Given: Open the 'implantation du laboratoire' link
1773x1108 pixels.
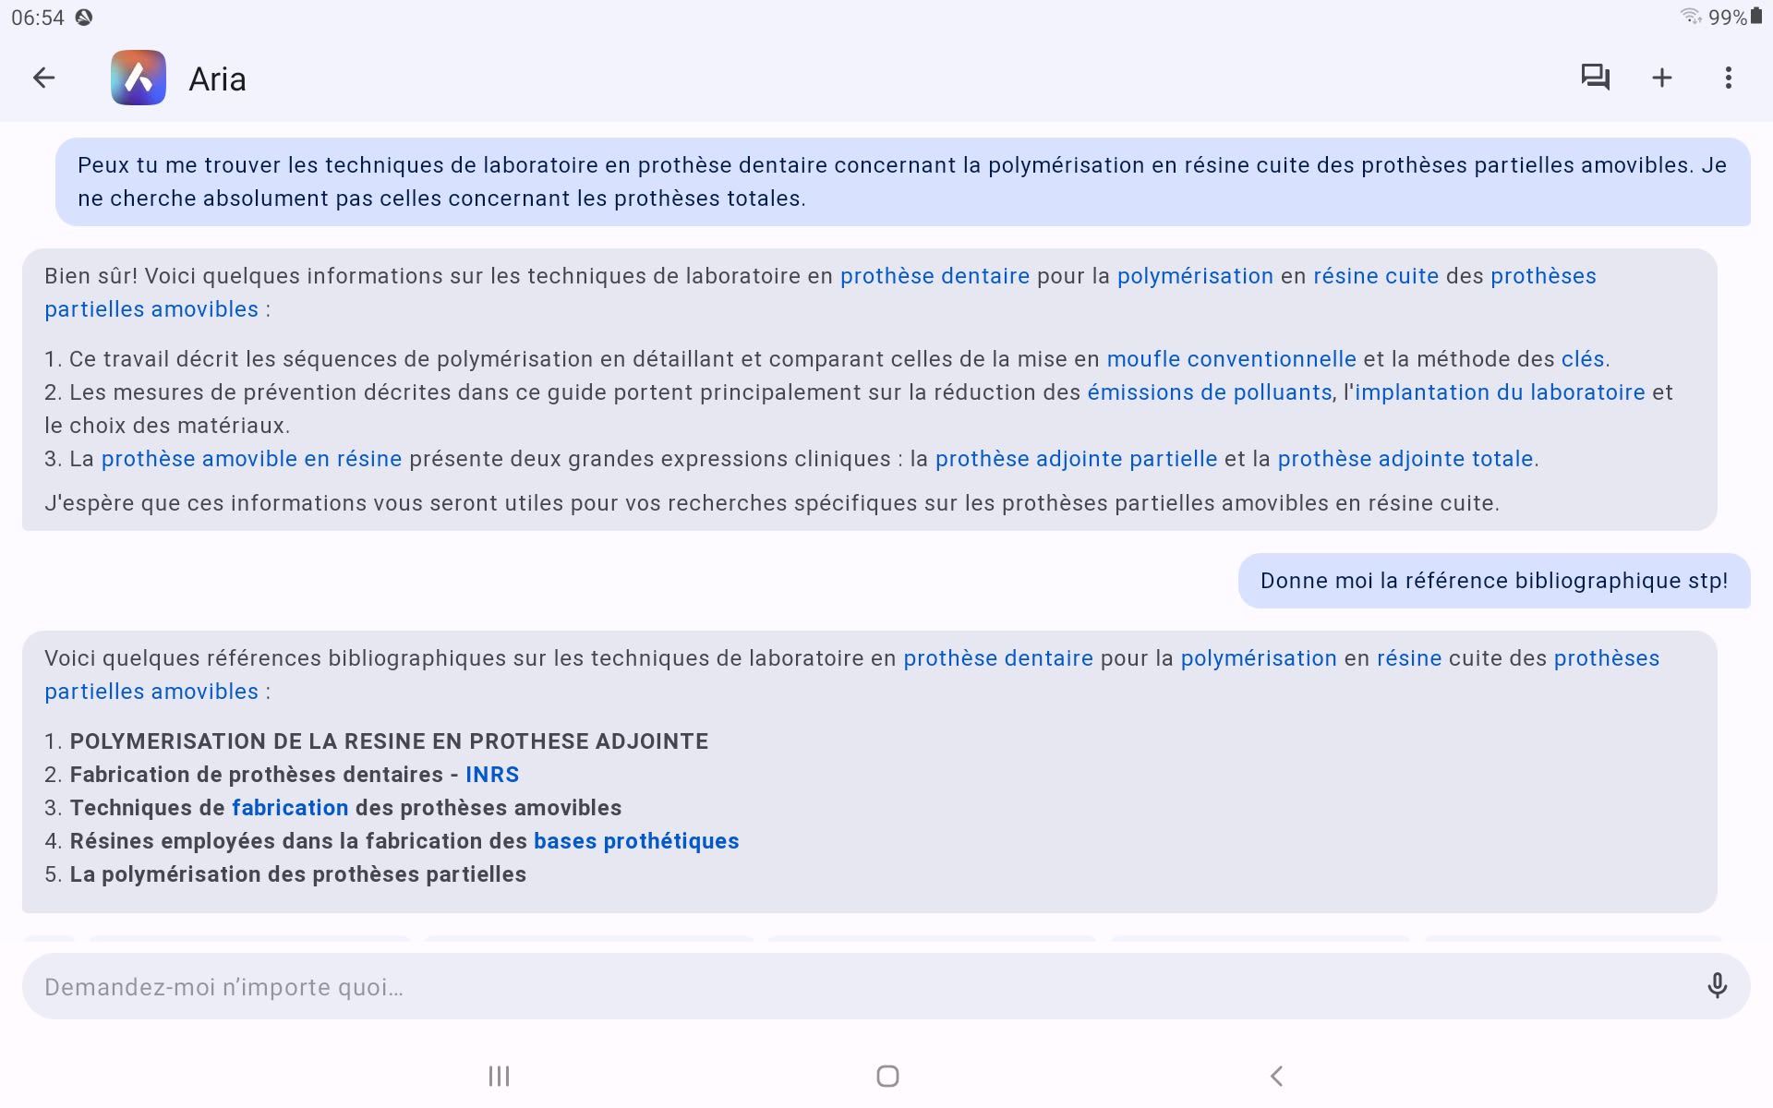Looking at the screenshot, I should (x=1500, y=392).
